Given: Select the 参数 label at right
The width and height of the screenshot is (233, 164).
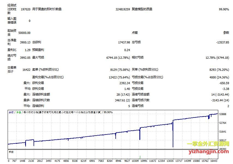Looking at the screenshot, I should click(226, 33).
